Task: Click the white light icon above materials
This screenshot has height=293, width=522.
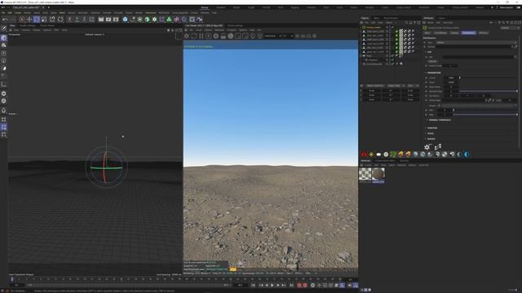Action: tap(378, 154)
